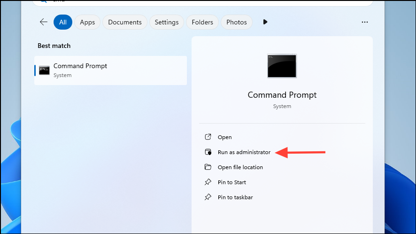
Task: Switch to the Folders filter tab
Action: [x=202, y=22]
